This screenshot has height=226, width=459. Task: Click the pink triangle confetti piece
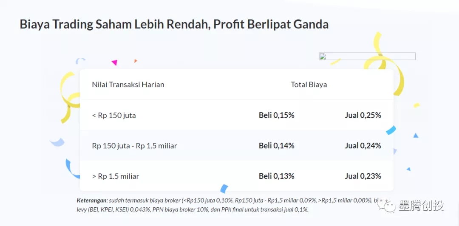coord(114,63)
